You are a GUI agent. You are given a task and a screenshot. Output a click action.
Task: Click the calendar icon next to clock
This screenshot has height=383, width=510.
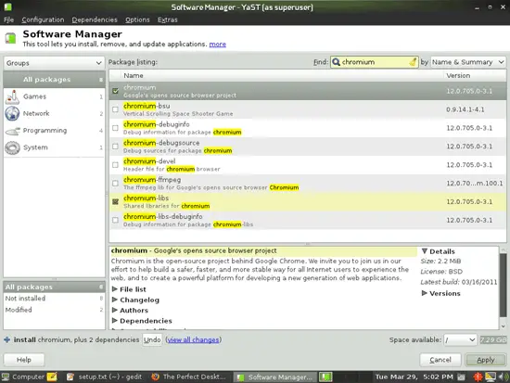(x=461, y=377)
